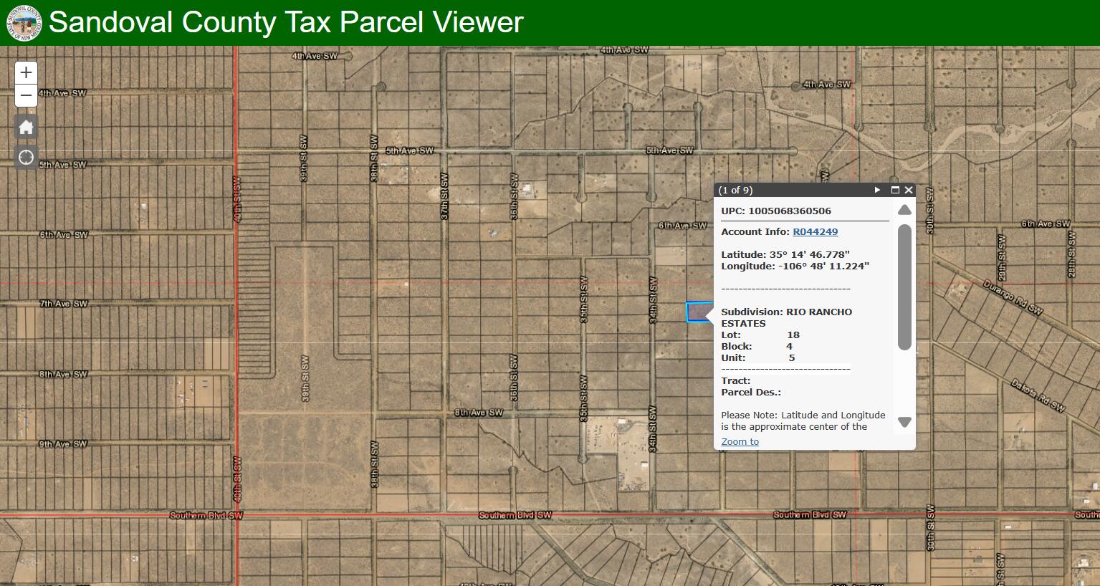Zoom out using the minus button

click(26, 95)
